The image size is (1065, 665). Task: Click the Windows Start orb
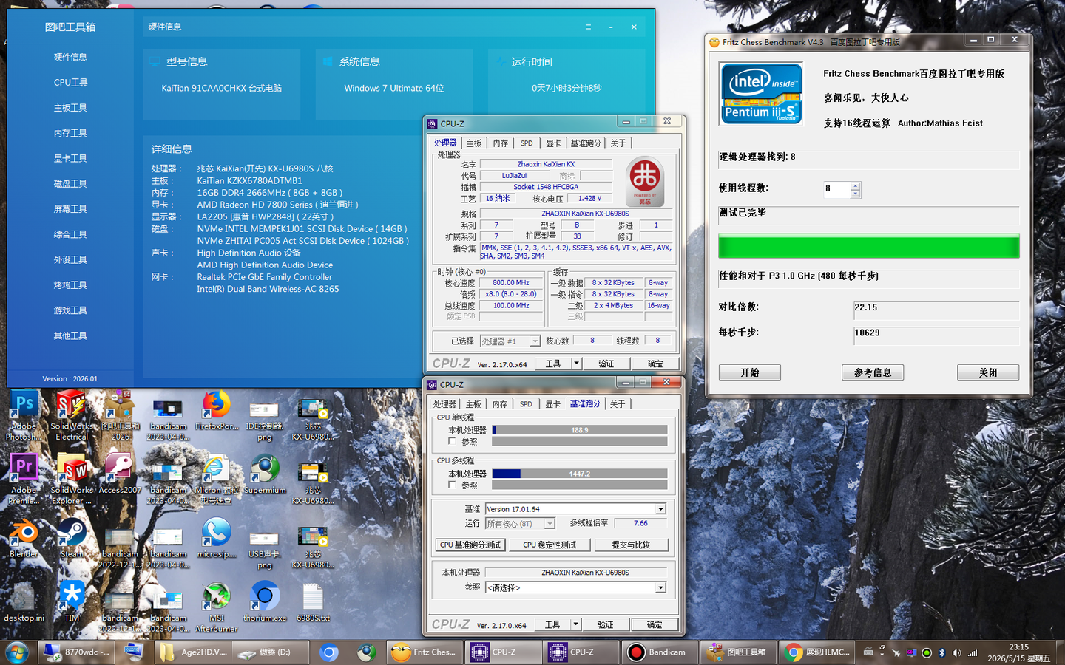pyautogui.click(x=16, y=652)
